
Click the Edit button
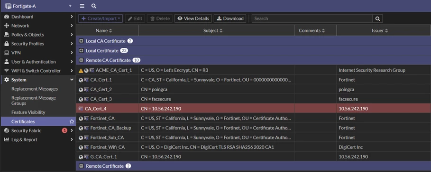pyautogui.click(x=135, y=18)
